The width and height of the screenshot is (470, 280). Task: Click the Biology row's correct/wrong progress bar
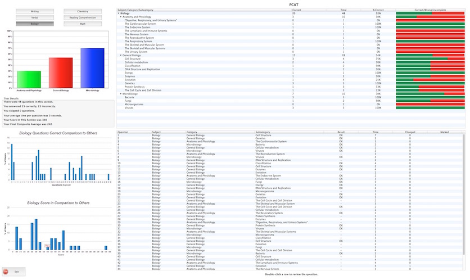[x=431, y=13]
